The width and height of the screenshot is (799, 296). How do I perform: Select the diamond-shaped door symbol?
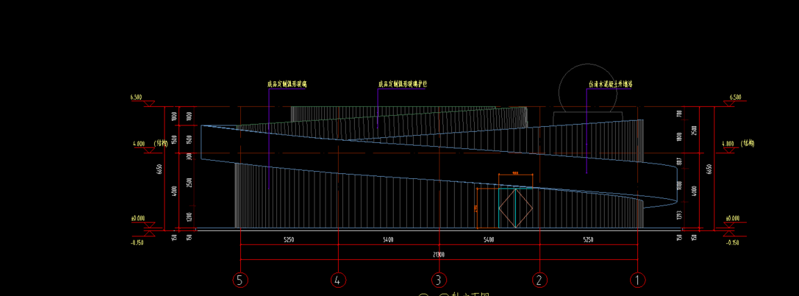(516, 208)
